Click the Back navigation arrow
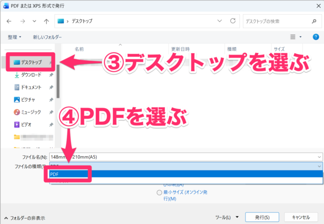Screen dimensions: 324x224 tap(9, 22)
